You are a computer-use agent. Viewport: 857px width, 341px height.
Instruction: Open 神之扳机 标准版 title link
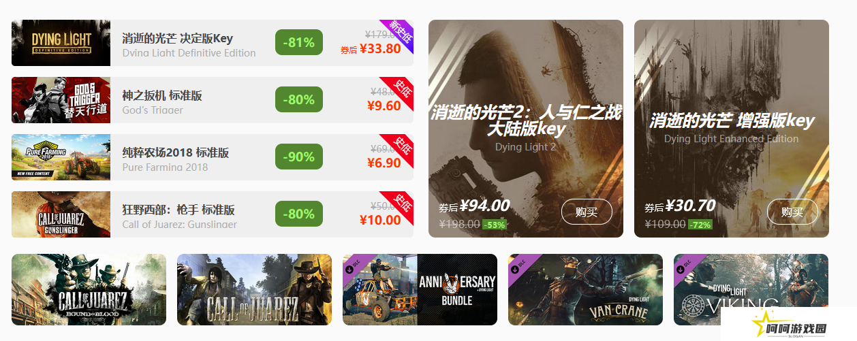(162, 95)
